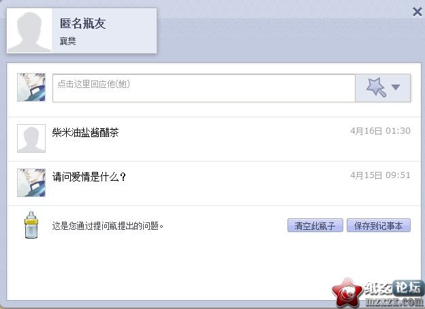
Task: Click the gray avatar beside 柴米油盐酱醋茶
Action: (x=31, y=138)
